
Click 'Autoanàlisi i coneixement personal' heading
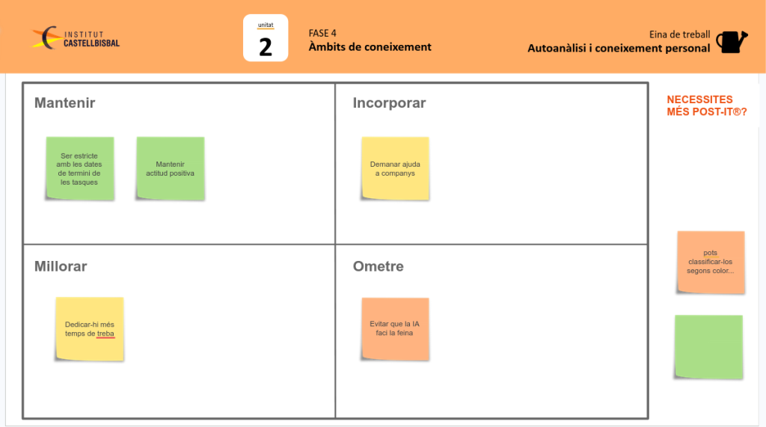point(619,49)
